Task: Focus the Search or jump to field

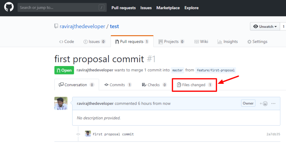Action: (62, 7)
